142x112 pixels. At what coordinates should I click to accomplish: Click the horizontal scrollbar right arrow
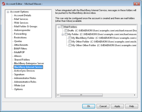tap(135, 95)
